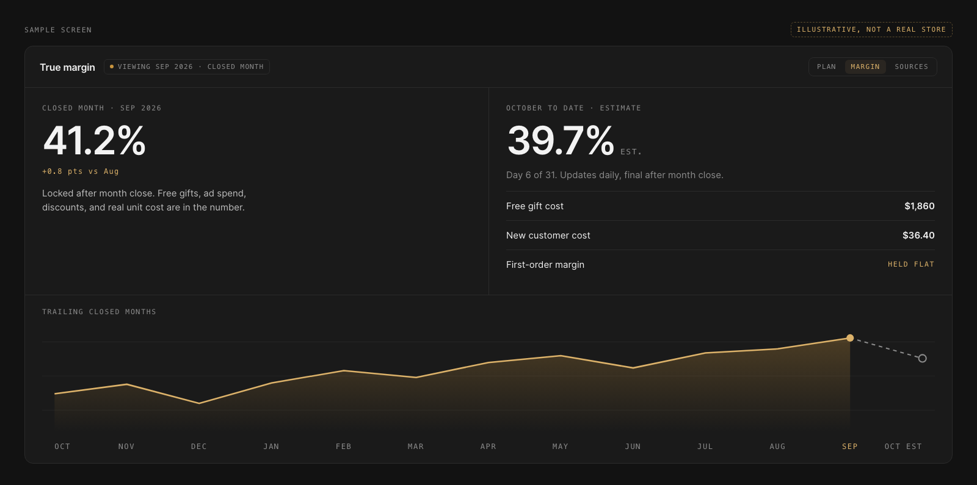Click the Held Flat status label
The width and height of the screenshot is (977, 485).
911,264
